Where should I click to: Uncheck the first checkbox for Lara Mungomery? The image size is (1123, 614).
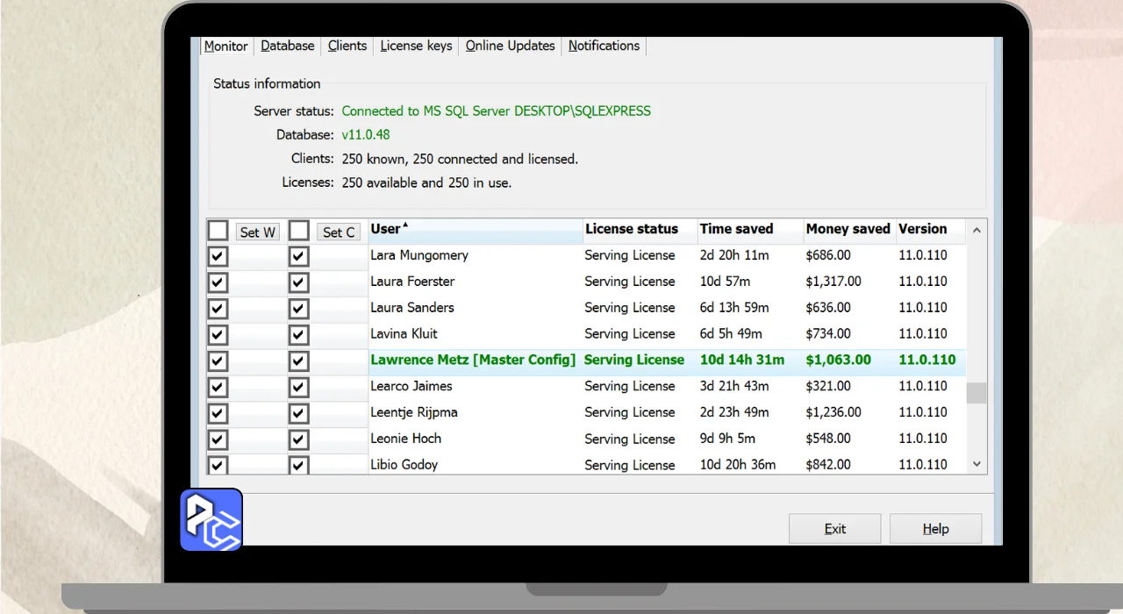(x=218, y=256)
